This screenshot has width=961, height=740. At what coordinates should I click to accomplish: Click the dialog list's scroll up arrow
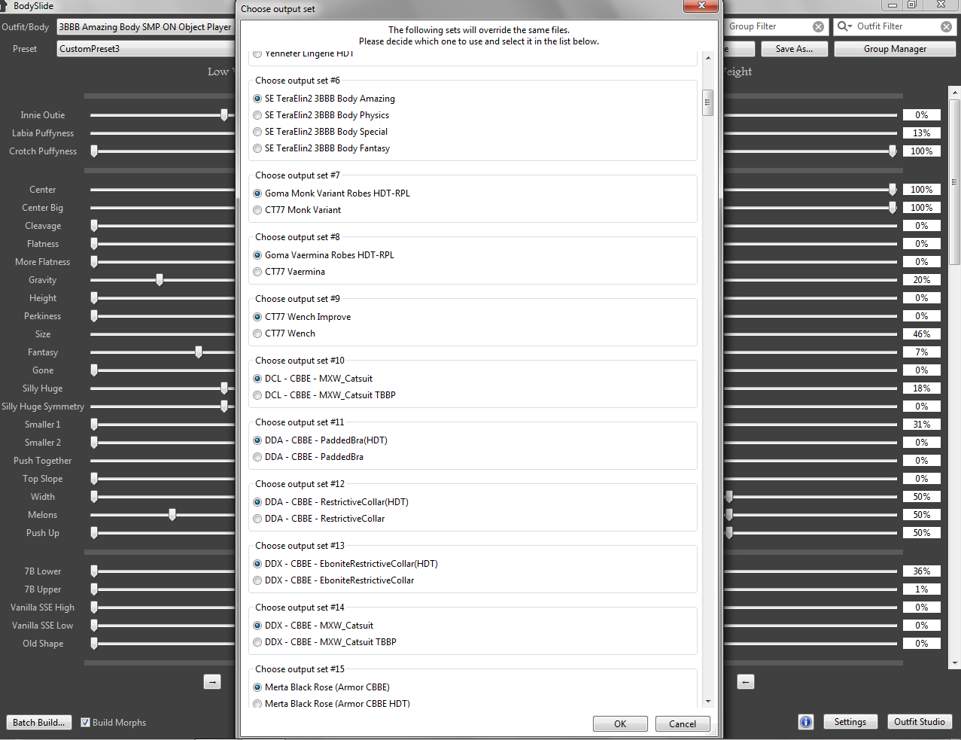click(x=707, y=58)
